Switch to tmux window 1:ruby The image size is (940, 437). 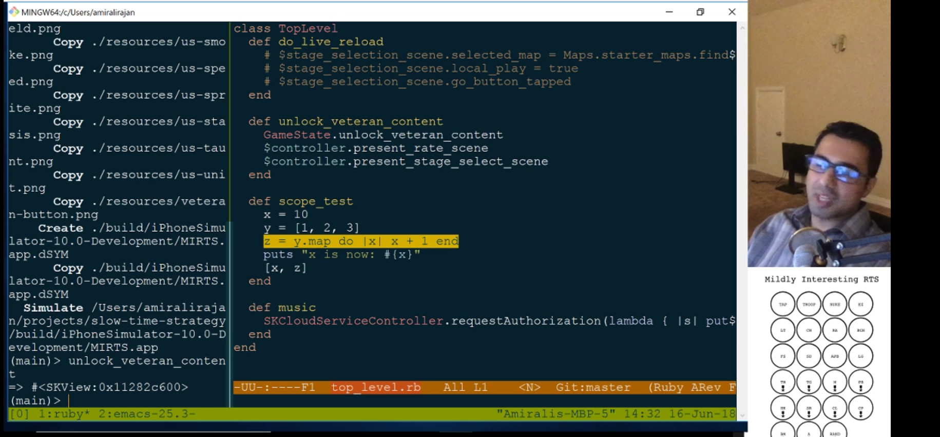[x=64, y=414]
